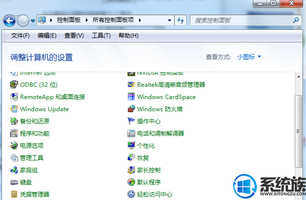Open the Windows 防火墙 link
Screen dimensions: 306x200
coord(160,109)
